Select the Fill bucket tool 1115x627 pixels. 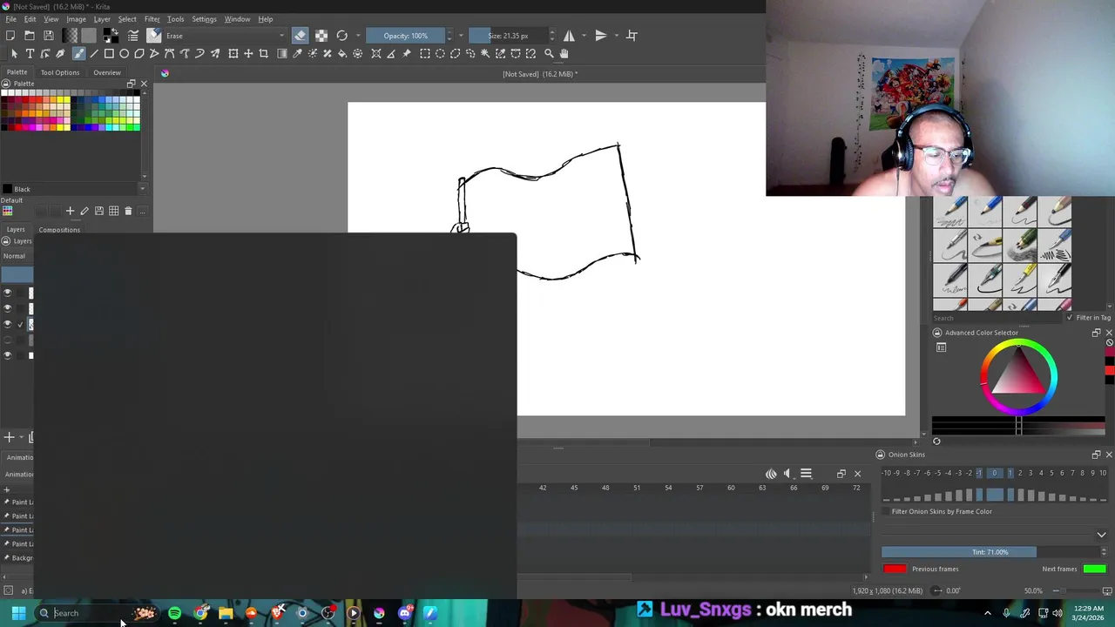pos(342,54)
